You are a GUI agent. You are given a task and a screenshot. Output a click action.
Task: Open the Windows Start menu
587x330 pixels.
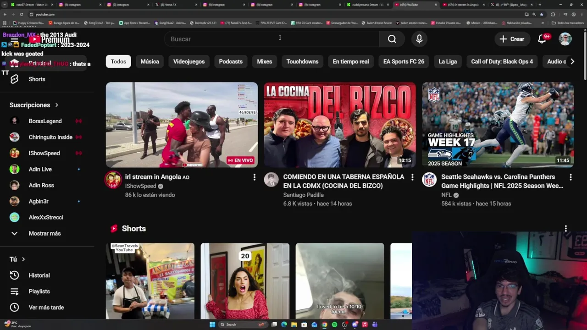click(212, 324)
